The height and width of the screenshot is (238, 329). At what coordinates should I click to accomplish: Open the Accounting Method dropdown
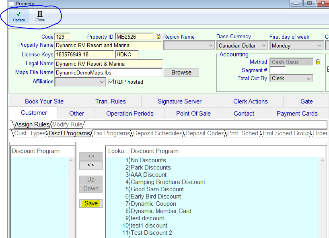point(292,62)
